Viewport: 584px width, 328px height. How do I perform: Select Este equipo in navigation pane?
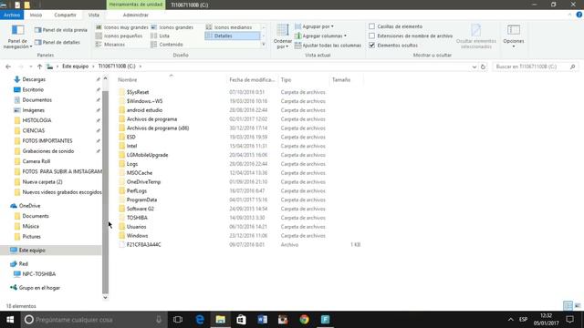(32, 251)
